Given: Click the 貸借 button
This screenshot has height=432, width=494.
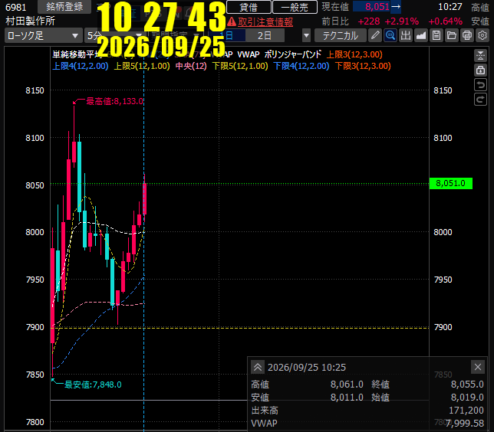Looking at the screenshot, I should coord(249,7).
